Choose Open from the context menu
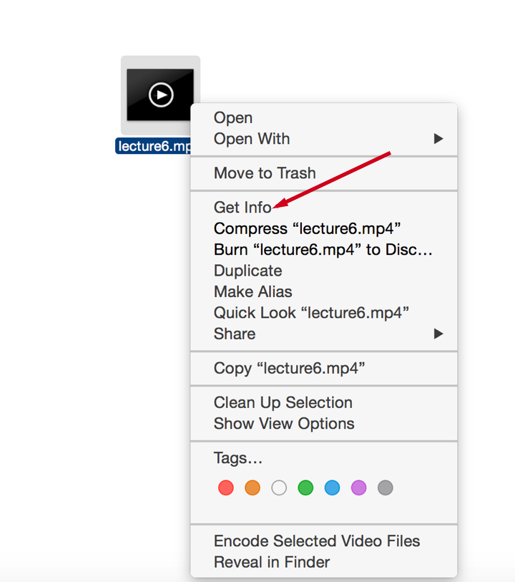515x582 pixels. [x=233, y=117]
